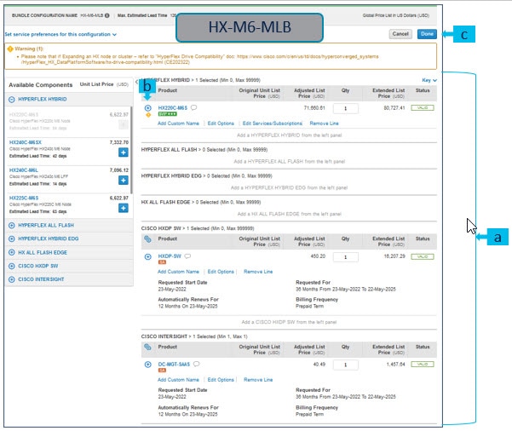
Task: Expand CISCO INTERSIGHT category
Action: point(12,279)
